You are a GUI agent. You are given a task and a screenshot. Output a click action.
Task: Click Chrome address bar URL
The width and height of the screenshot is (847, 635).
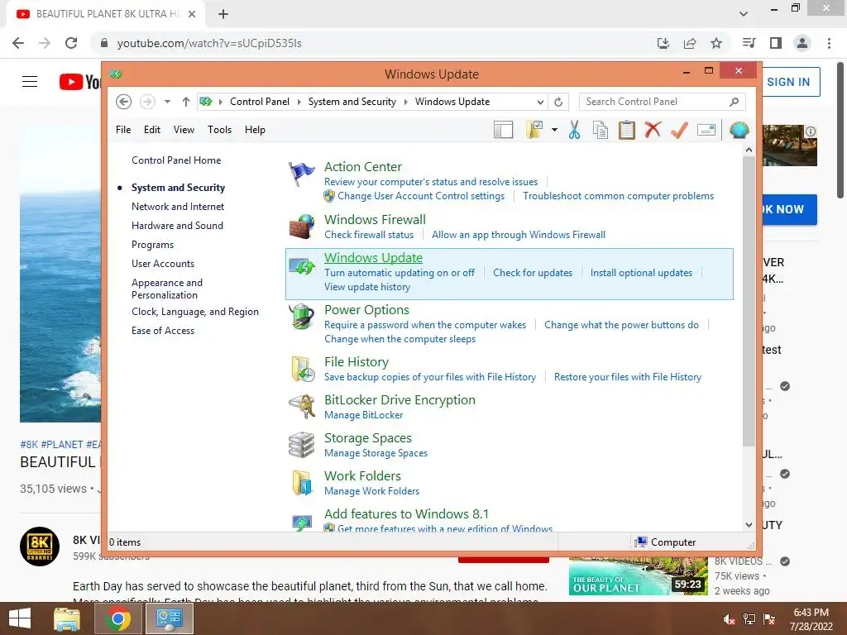209,43
